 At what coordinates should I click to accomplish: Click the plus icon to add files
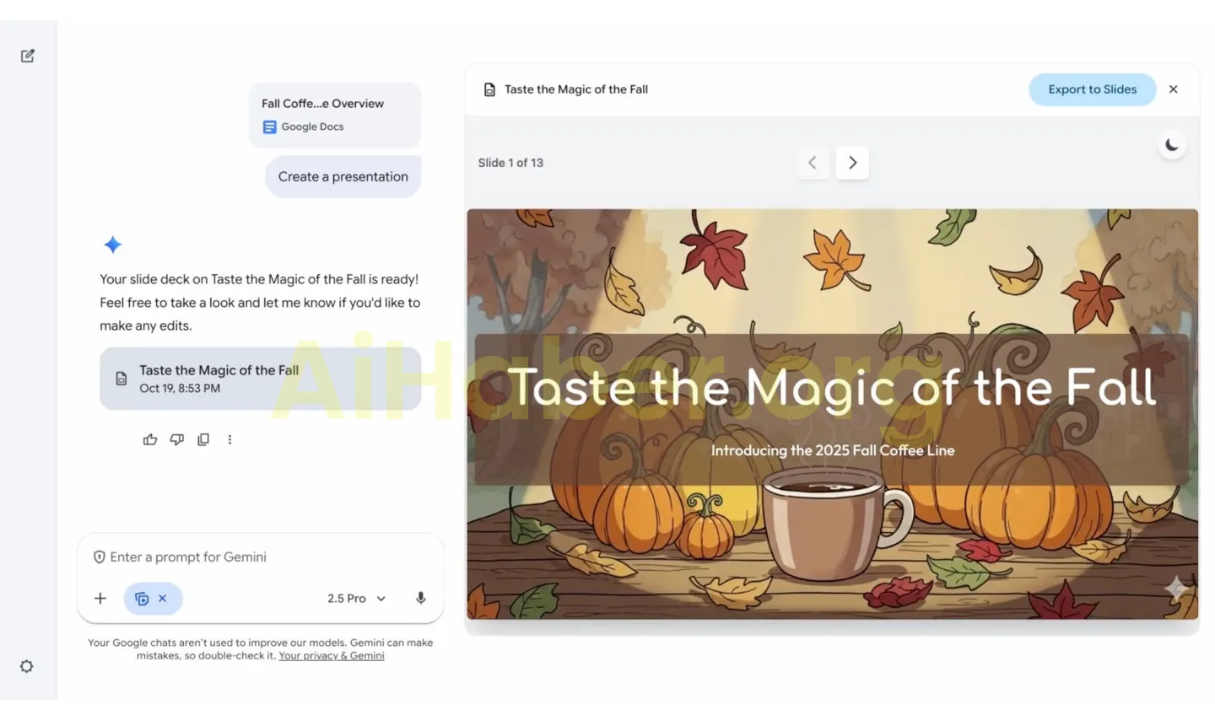(100, 598)
